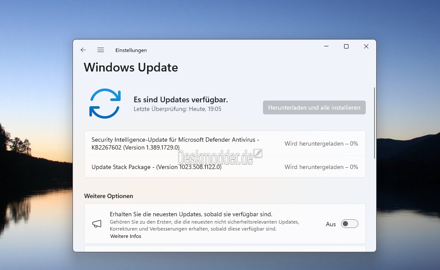The height and width of the screenshot is (270, 440).
Task: Select the Update Stack Package entry
Action: click(225, 167)
